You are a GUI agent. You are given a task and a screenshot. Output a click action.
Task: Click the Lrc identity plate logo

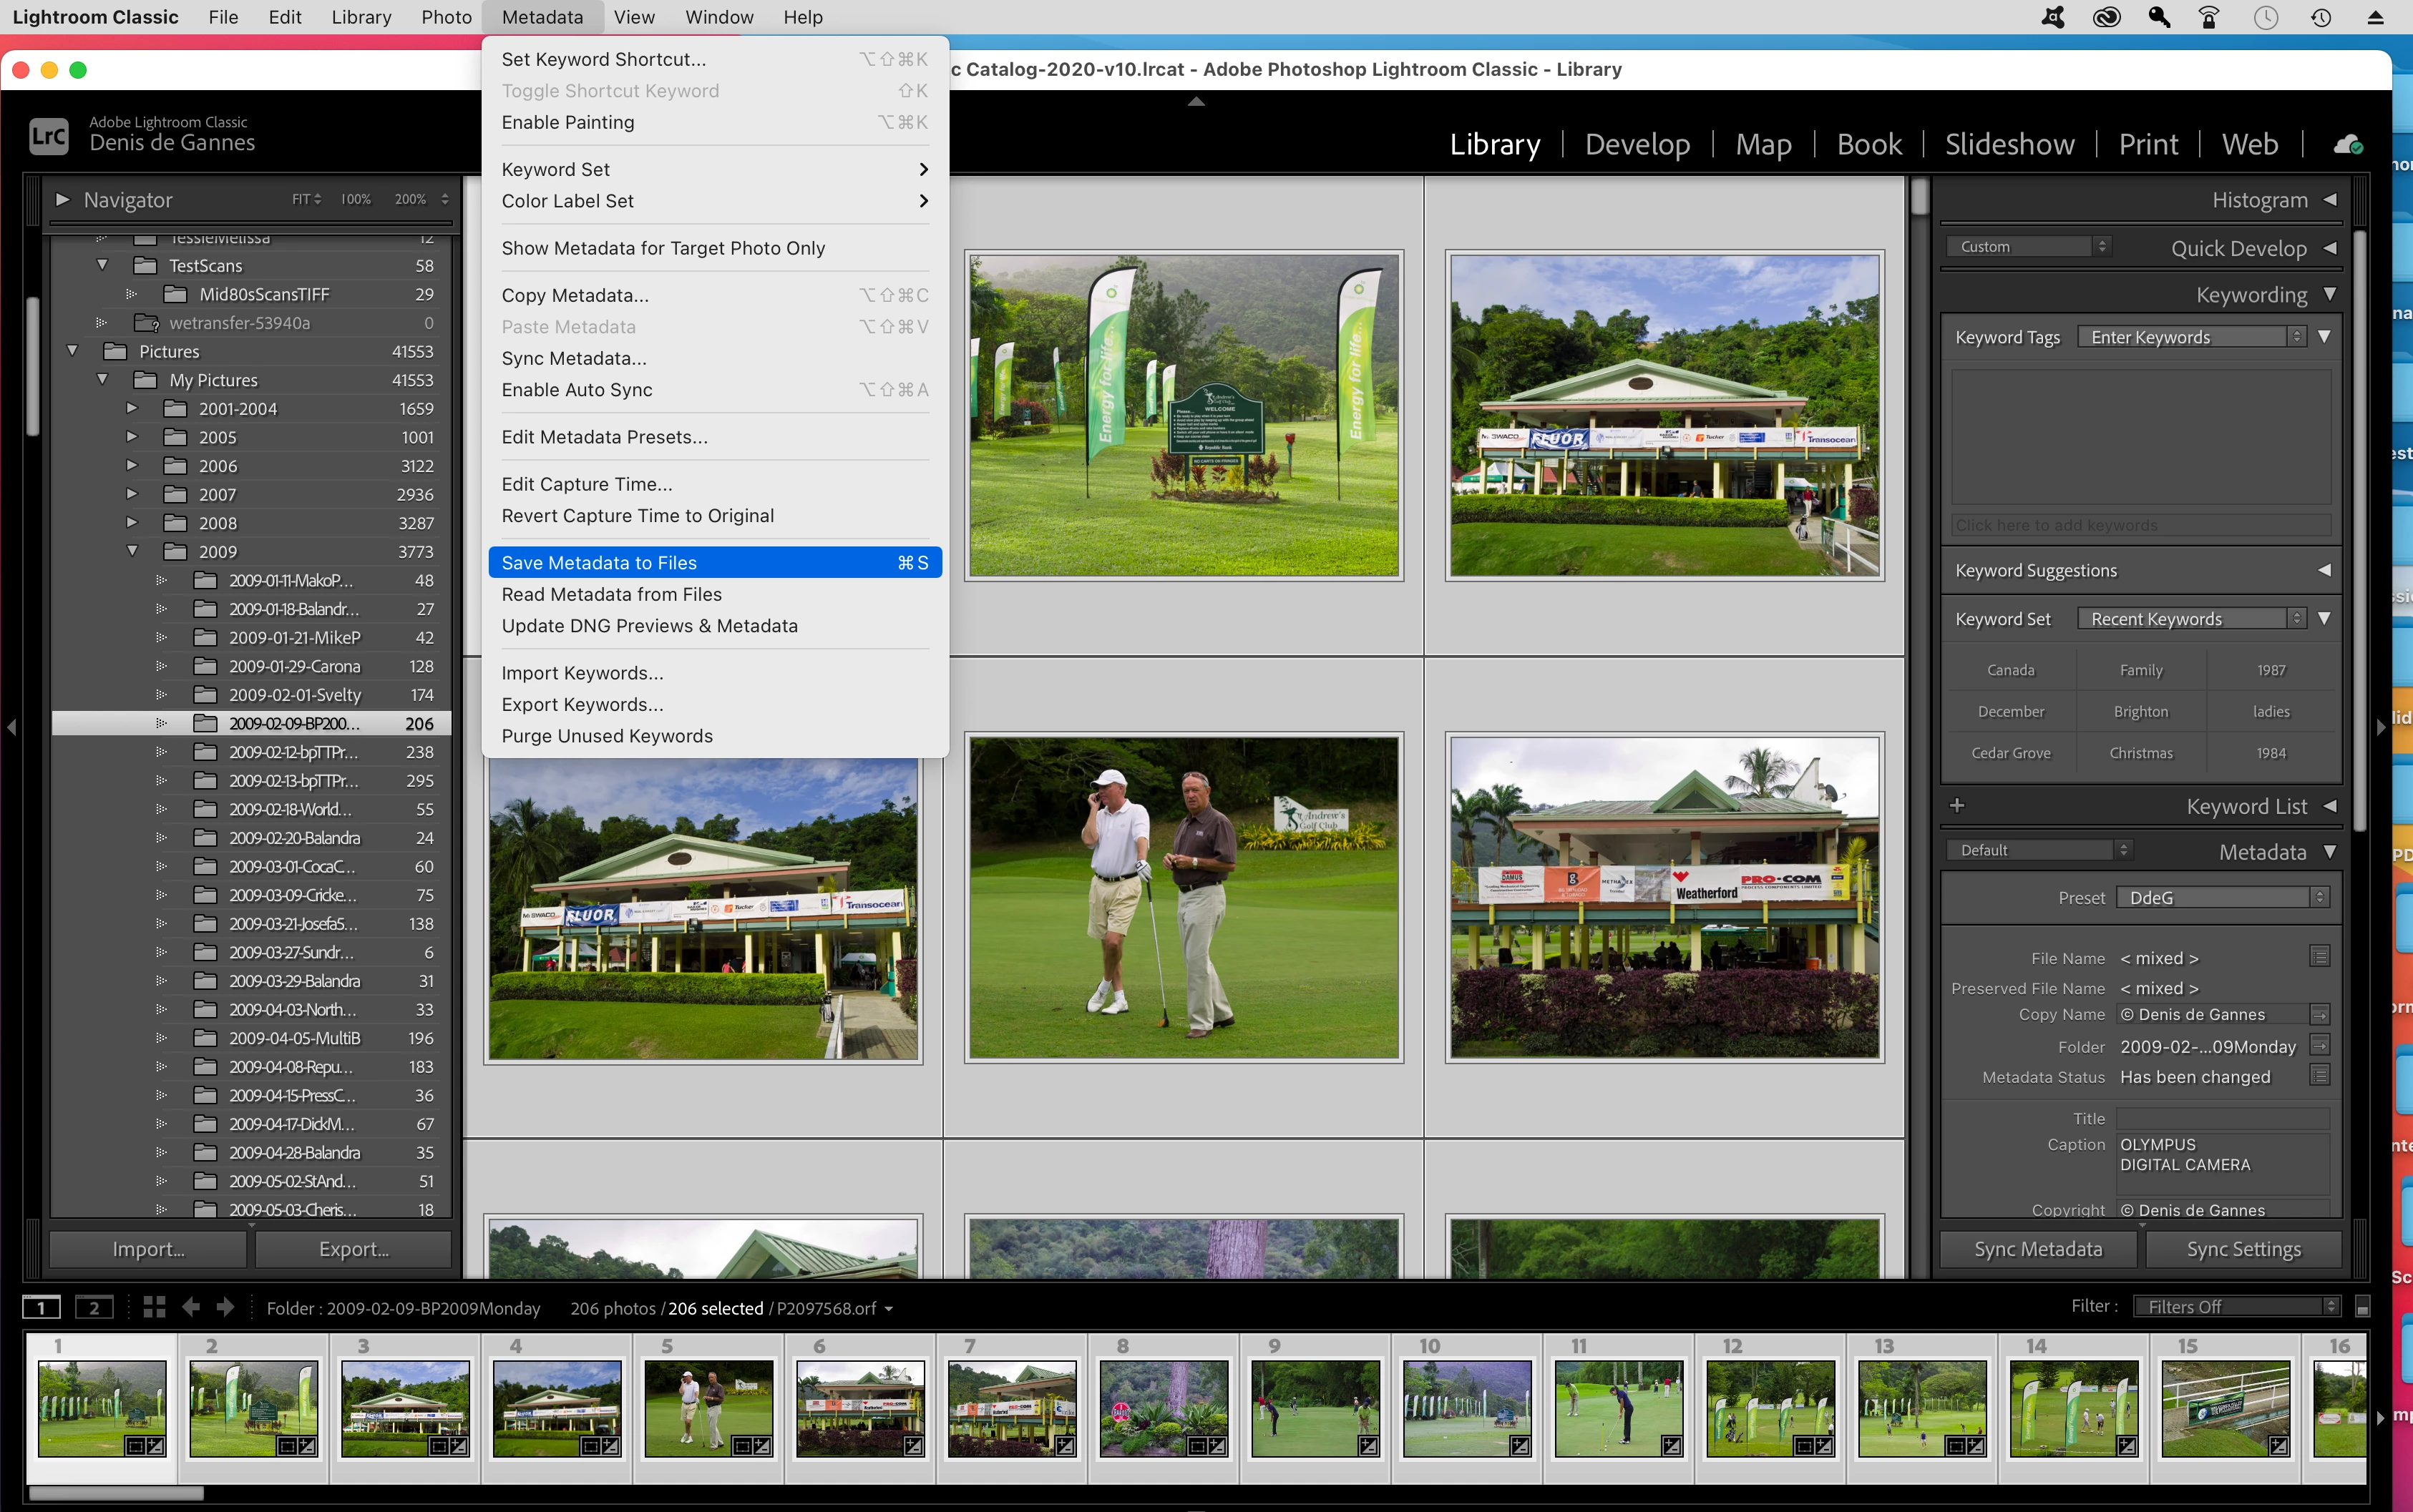point(48,135)
